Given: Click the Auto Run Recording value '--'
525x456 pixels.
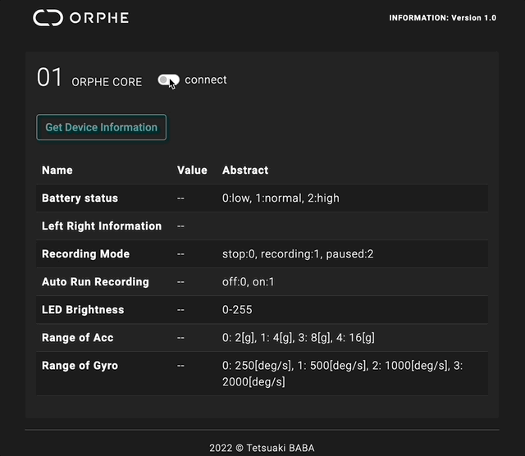Looking at the screenshot, I should tap(180, 282).
